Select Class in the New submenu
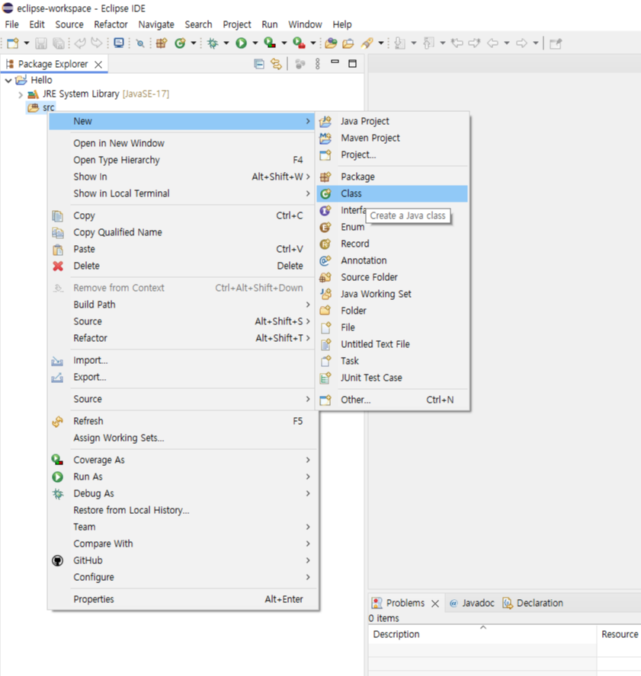This screenshot has height=676, width=641. coord(392,193)
